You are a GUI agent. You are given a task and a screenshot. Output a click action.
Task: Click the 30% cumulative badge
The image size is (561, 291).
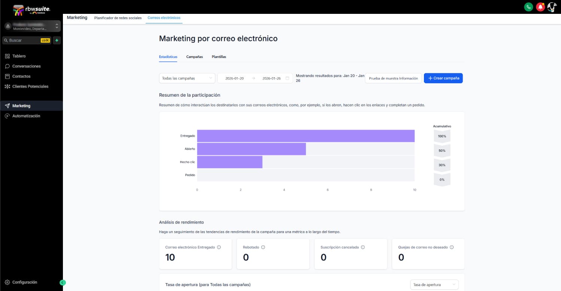442,165
